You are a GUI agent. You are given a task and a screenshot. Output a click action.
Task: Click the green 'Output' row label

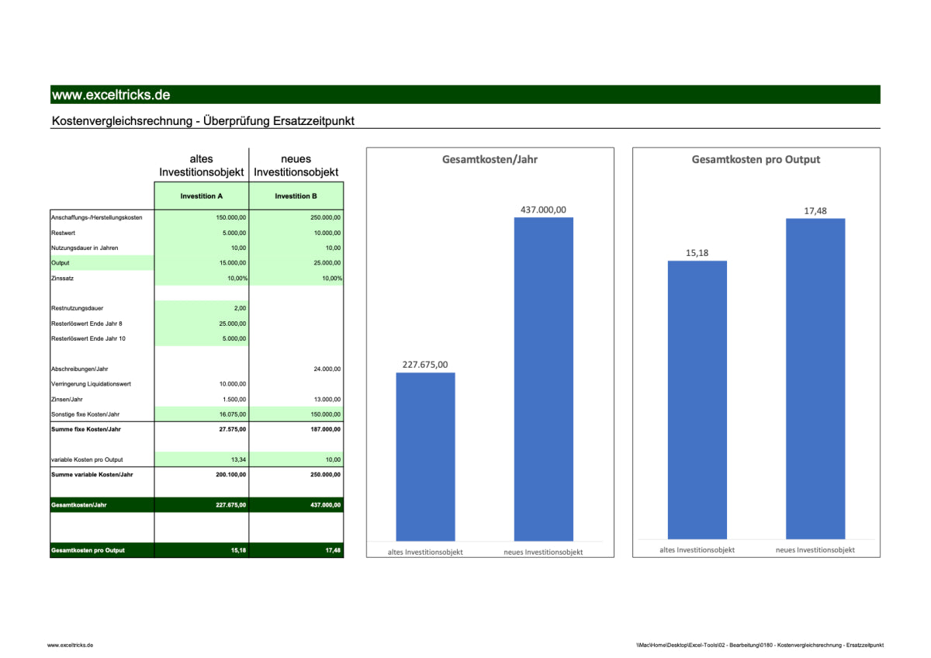pyautogui.click(x=102, y=263)
